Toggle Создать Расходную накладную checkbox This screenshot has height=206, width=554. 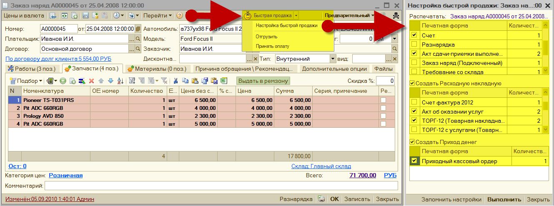coord(412,83)
